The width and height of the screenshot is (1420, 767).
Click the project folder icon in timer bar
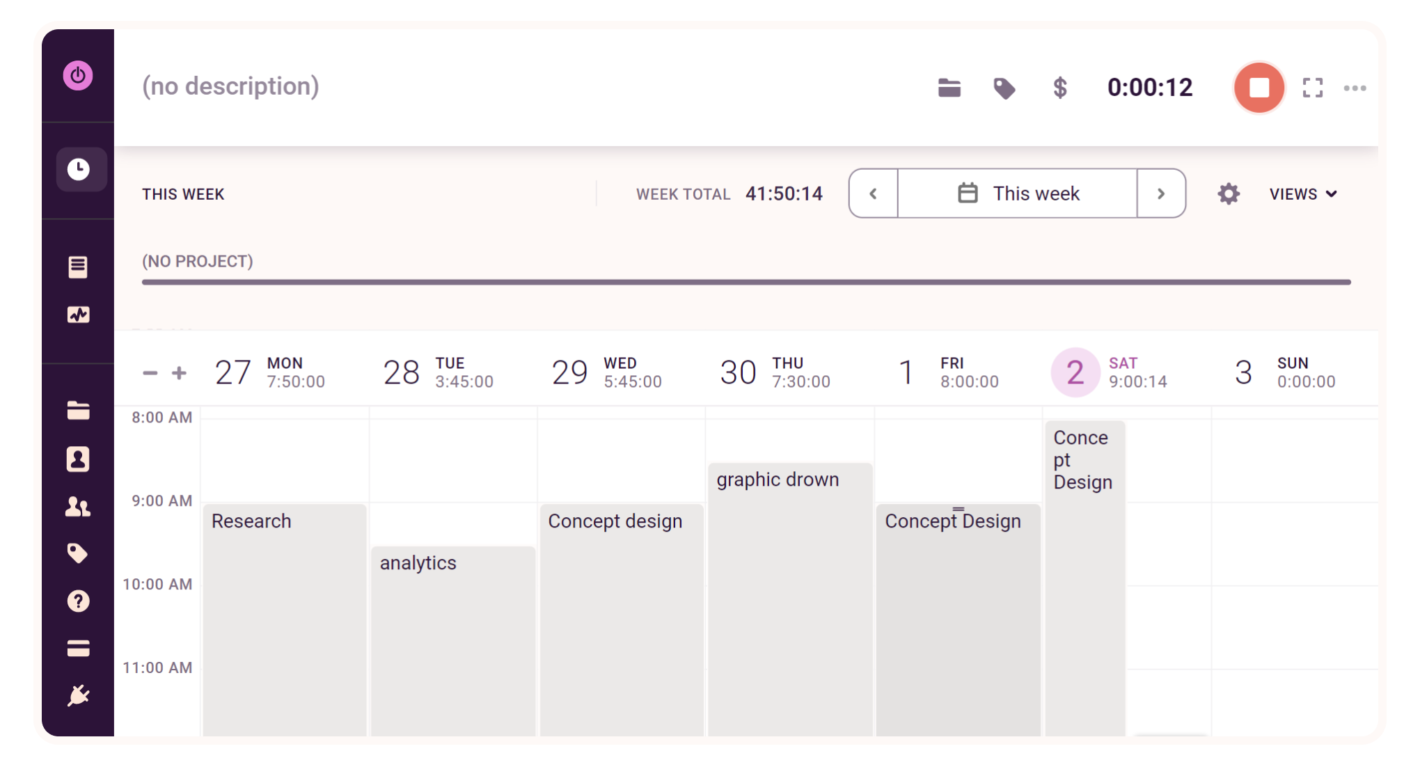pyautogui.click(x=949, y=88)
